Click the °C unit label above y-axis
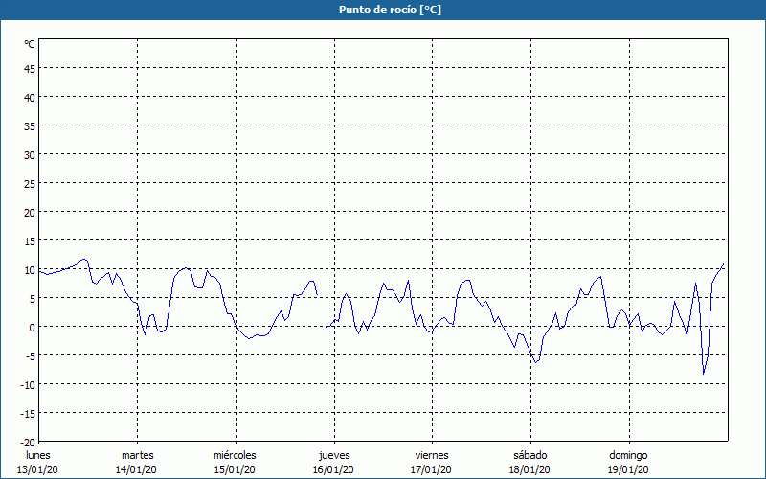Screen dimensions: 766x479 coord(30,44)
